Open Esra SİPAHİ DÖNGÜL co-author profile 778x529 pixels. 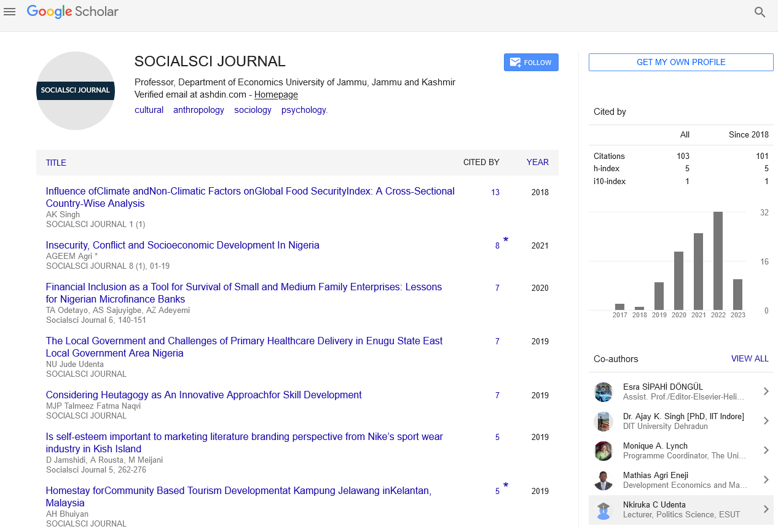pos(681,392)
